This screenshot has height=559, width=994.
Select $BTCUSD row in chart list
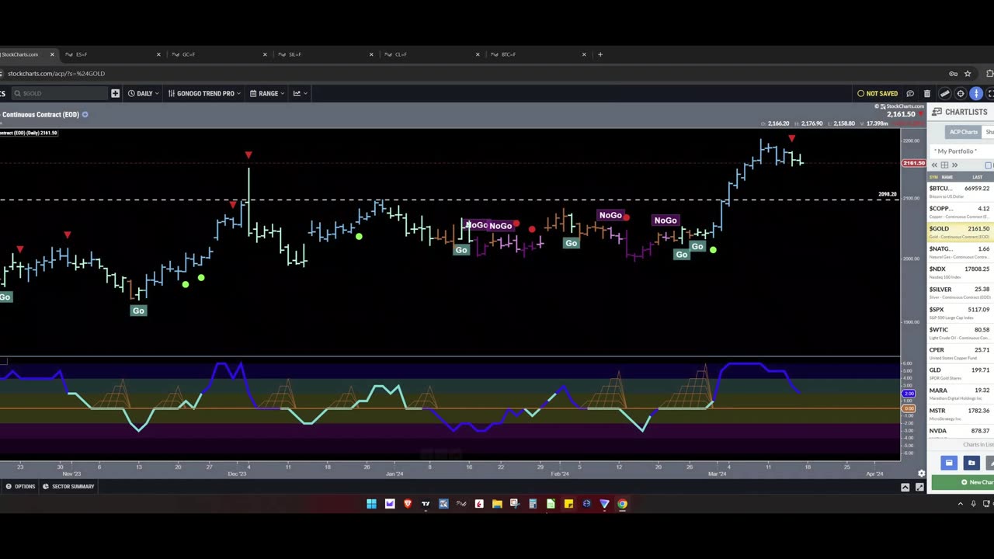pyautogui.click(x=961, y=191)
